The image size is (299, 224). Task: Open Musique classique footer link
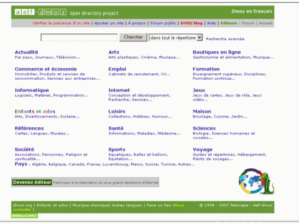coord(91,205)
